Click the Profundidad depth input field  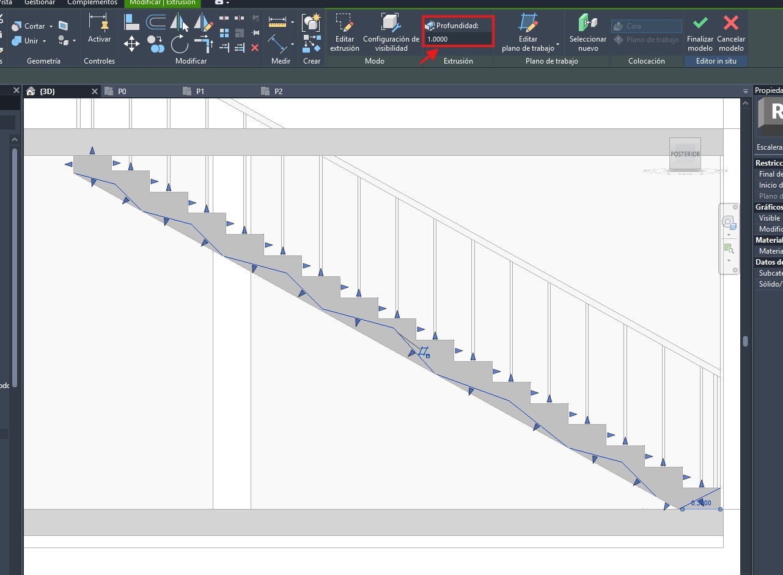pyautogui.click(x=458, y=39)
